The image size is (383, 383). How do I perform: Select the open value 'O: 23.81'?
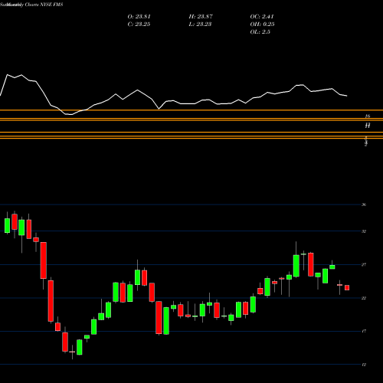pyautogui.click(x=139, y=17)
